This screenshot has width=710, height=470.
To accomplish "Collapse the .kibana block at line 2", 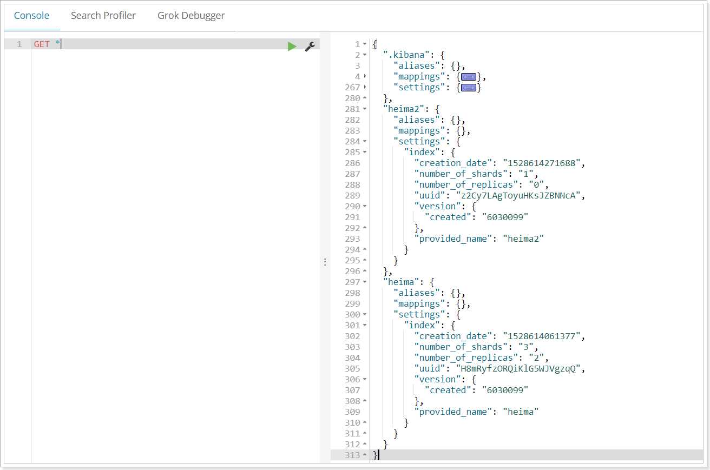I will 365,55.
